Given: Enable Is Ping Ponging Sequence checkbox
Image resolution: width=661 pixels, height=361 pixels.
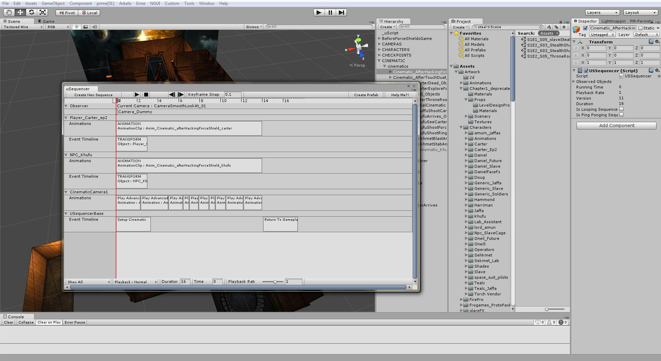Looking at the screenshot, I should pyautogui.click(x=621, y=115).
